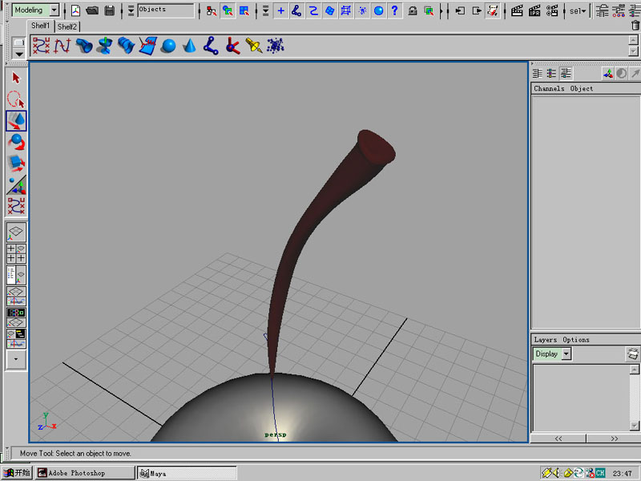Click the outputs from selected object icon
Viewport: 641px width, 481px height.
click(x=477, y=10)
